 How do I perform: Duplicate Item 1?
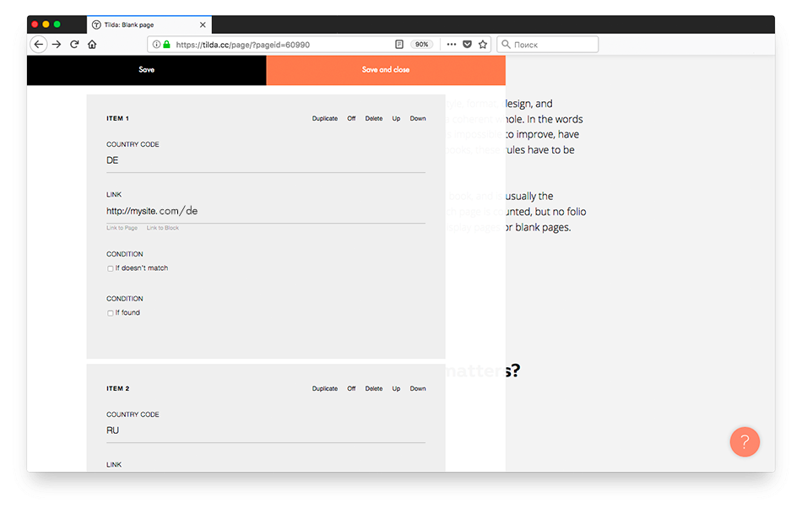[x=324, y=118]
